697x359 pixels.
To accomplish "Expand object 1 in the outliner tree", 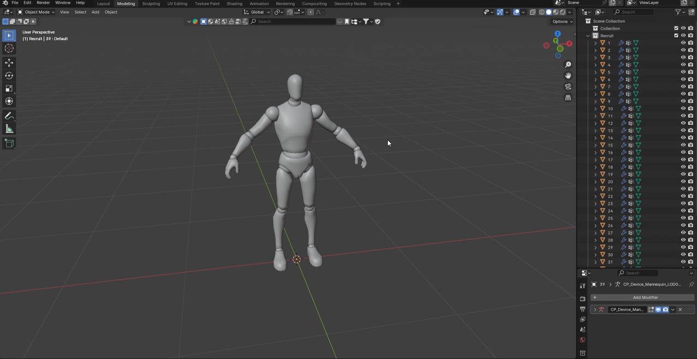I will coord(595,43).
